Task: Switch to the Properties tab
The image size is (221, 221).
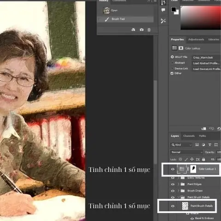Action: click(x=177, y=40)
